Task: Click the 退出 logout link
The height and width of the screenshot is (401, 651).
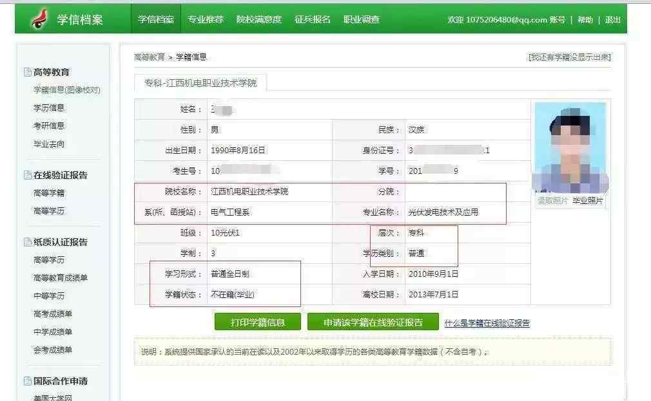Action: (x=613, y=19)
